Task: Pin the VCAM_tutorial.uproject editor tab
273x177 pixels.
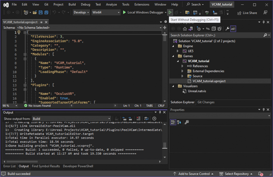Action: (x=41, y=22)
